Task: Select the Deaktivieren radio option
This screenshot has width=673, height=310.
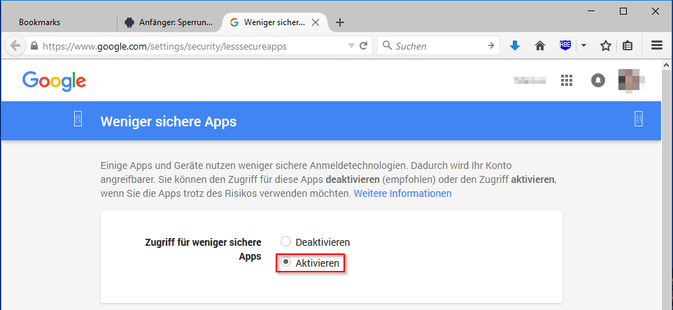Action: coord(286,242)
